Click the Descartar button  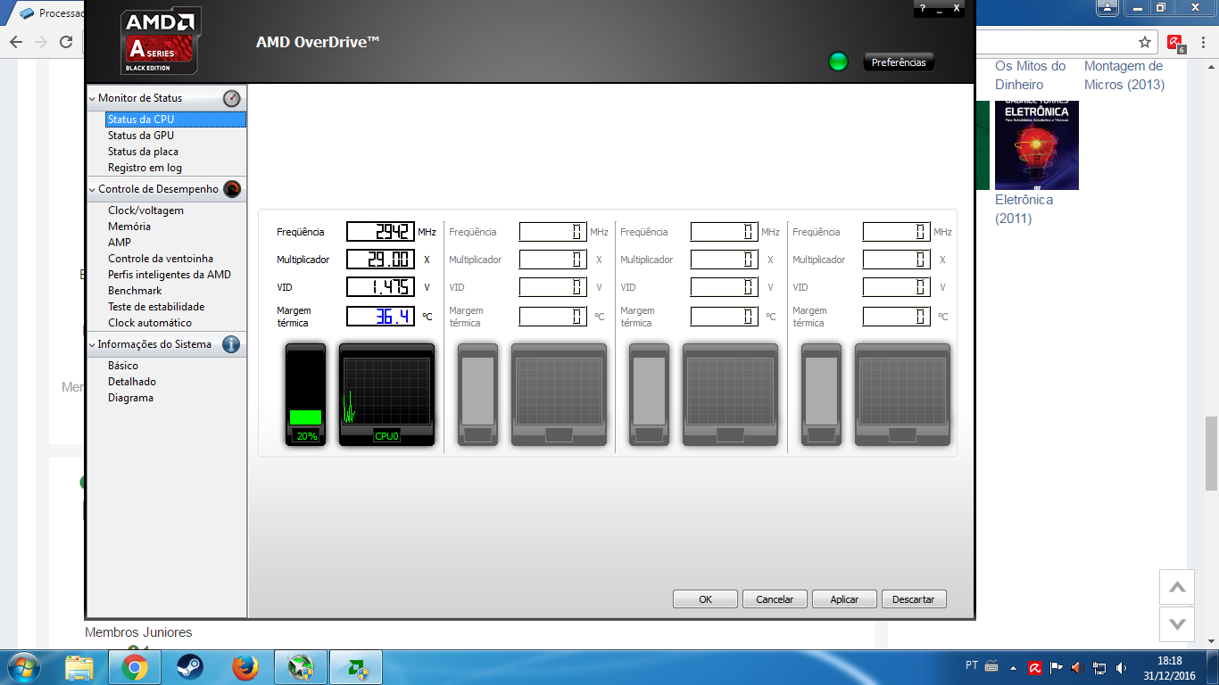914,599
